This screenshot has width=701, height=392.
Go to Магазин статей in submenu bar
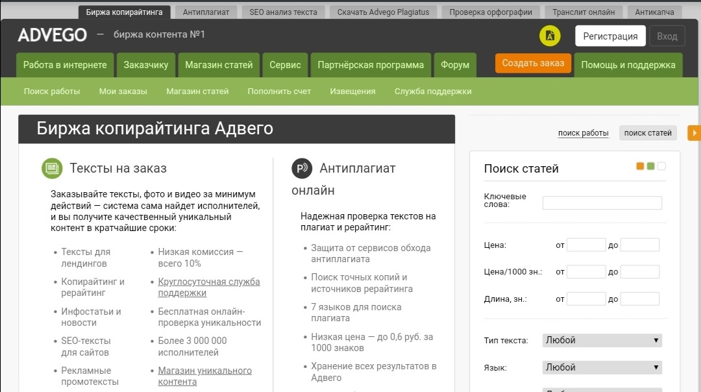point(197,91)
